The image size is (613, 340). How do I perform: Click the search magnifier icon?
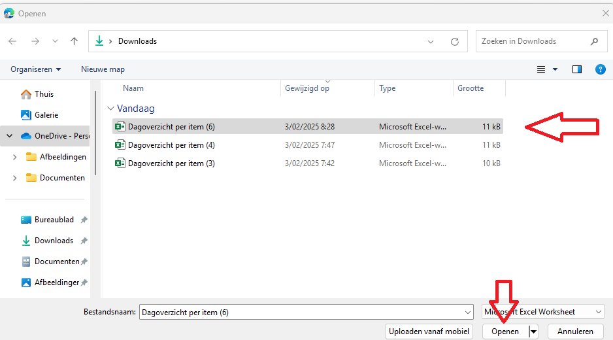pyautogui.click(x=594, y=41)
